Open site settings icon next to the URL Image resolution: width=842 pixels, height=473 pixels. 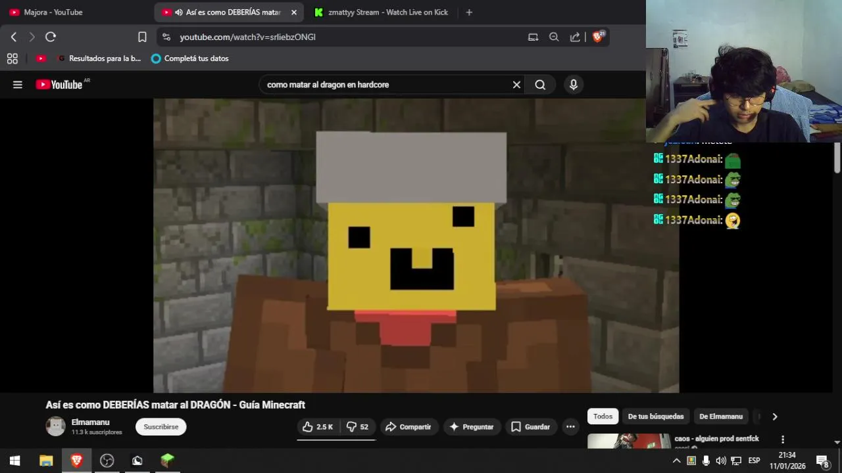pyautogui.click(x=166, y=37)
